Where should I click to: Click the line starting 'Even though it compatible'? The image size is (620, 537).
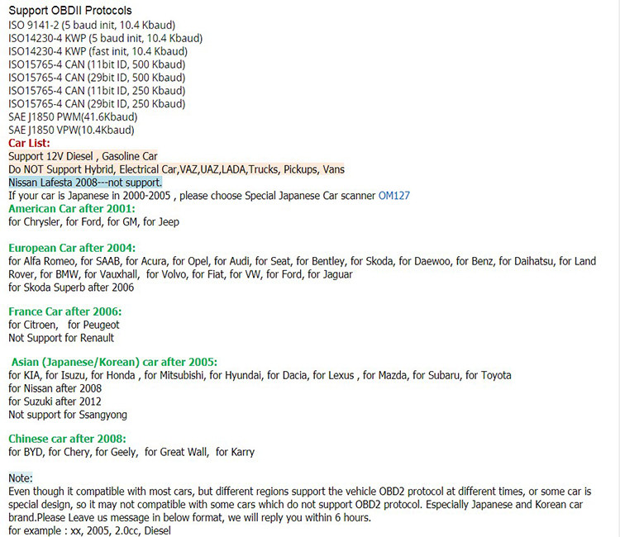pyautogui.click(x=300, y=492)
